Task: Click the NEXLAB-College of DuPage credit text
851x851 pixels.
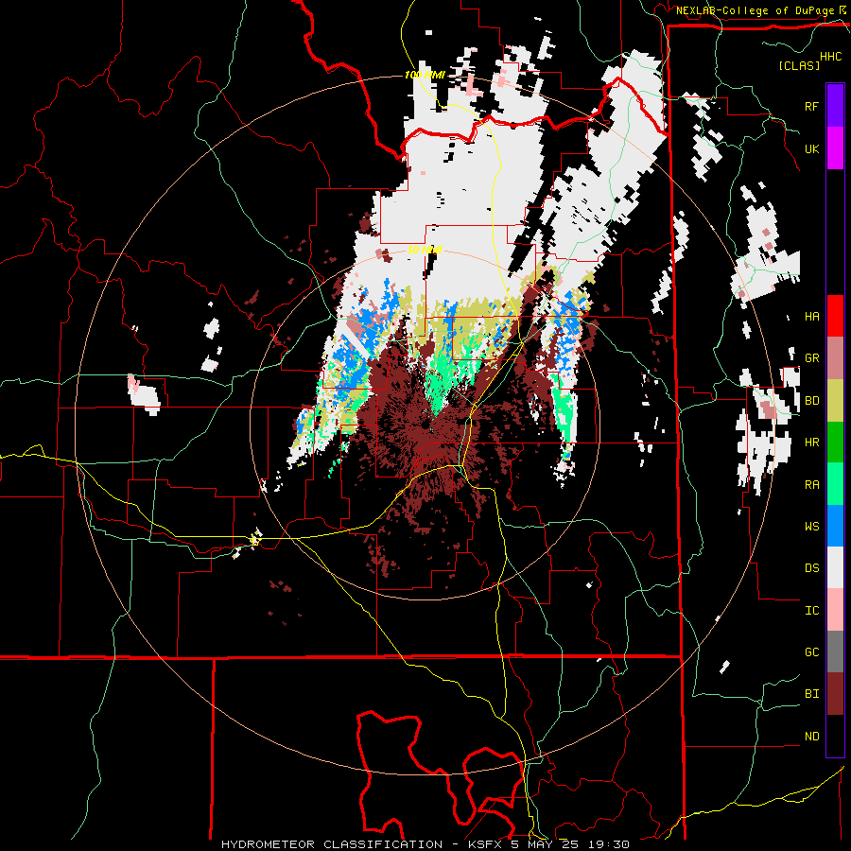Action: (755, 10)
